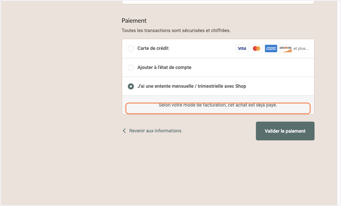The image size is (341, 206).
Task: Click the 'Toutes les transactions sont sécurisées' text
Action: [176, 30]
